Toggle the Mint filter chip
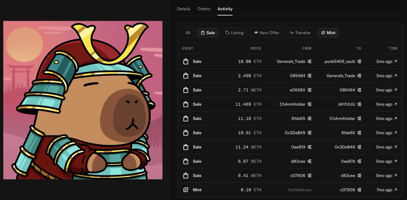 tap(328, 33)
